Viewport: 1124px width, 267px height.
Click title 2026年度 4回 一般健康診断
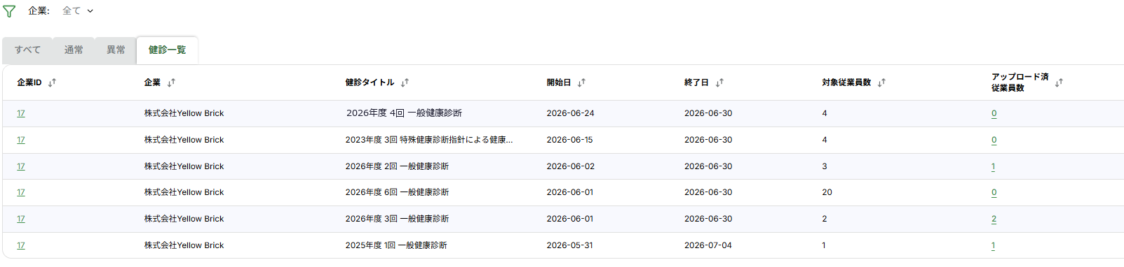404,113
